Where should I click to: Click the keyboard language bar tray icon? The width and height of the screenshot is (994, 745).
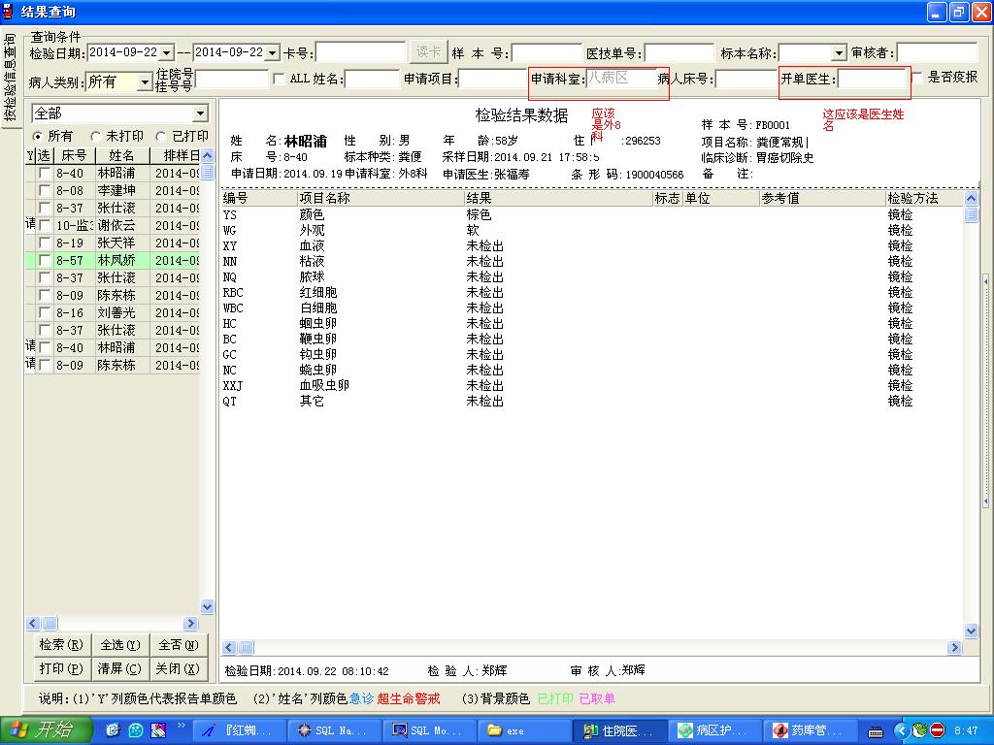pyautogui.click(x=876, y=731)
